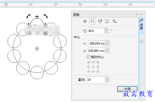The width and height of the screenshot is (155, 102).
Task: Increase the 副本 copies count
Action: tap(107, 78)
